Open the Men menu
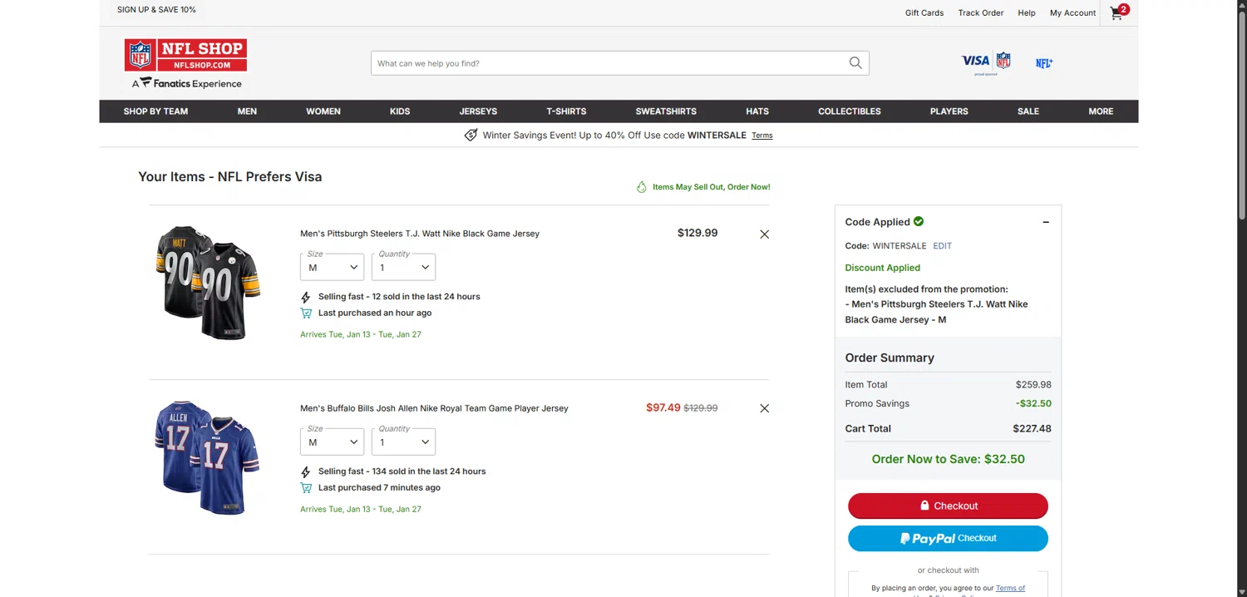 (x=247, y=111)
